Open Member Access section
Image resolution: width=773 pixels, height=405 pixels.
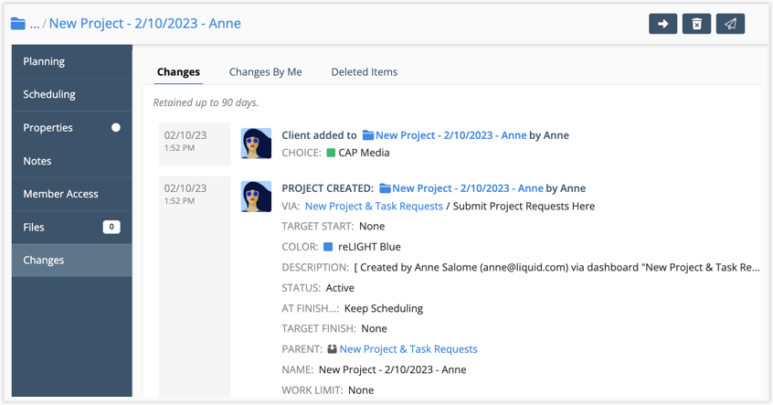pyautogui.click(x=60, y=194)
